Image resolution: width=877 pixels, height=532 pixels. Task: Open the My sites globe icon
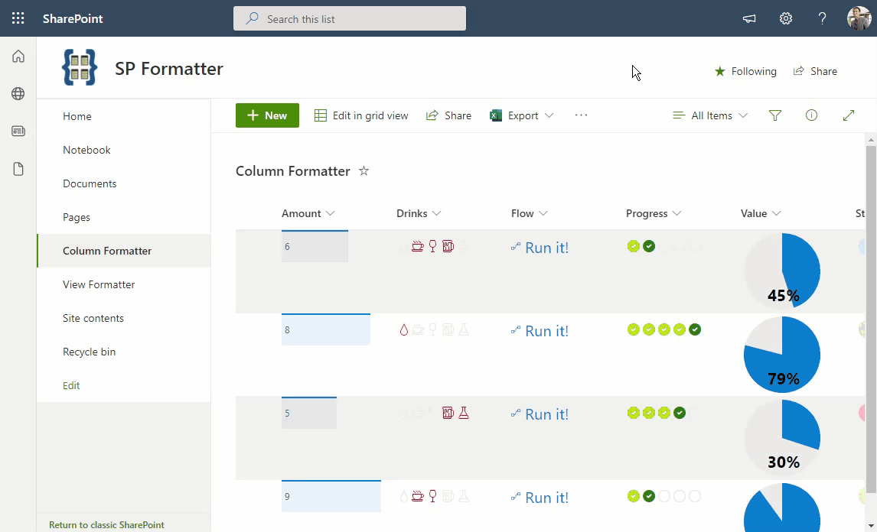click(x=18, y=94)
